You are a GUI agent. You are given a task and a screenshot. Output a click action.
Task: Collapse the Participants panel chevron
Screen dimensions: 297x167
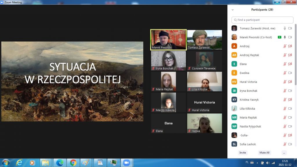(233, 10)
